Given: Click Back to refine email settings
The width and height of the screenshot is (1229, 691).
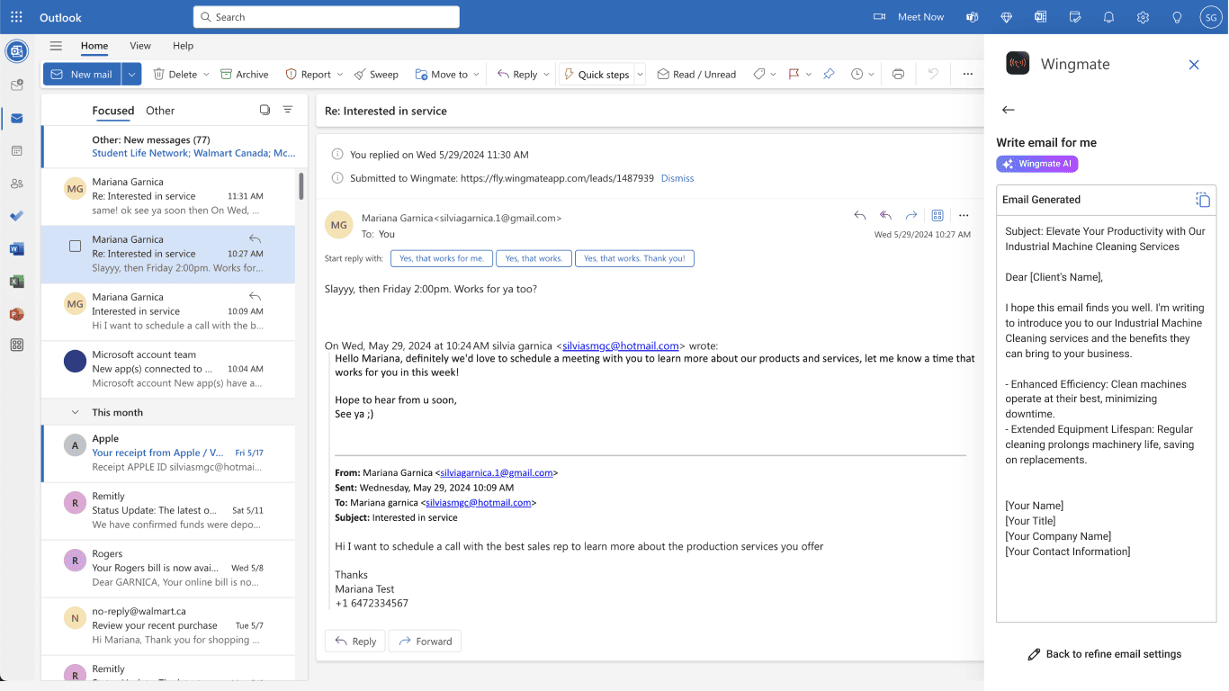Looking at the screenshot, I should pos(1105,654).
